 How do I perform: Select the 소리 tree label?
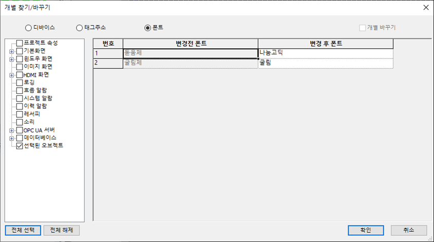pyautogui.click(x=29, y=122)
